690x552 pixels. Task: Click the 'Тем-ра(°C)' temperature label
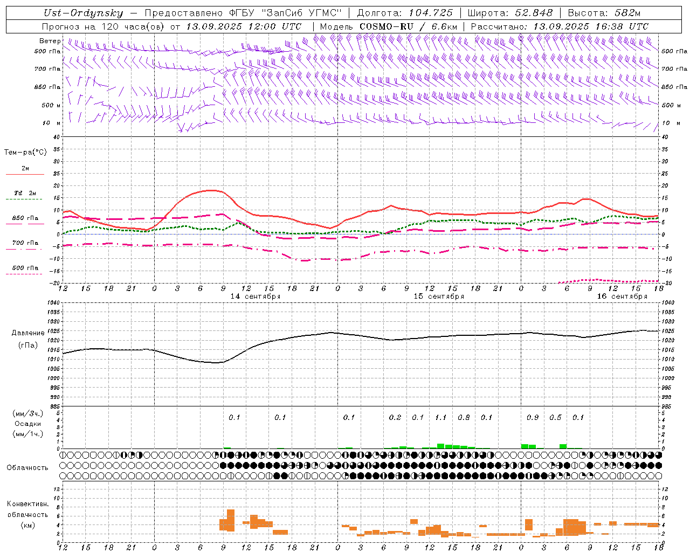point(26,153)
